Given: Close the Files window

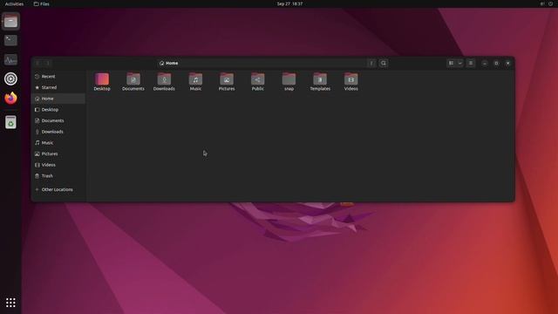Looking at the screenshot, I should (507, 64).
